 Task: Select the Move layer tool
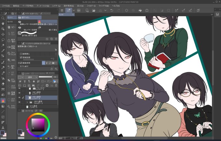click(3, 34)
